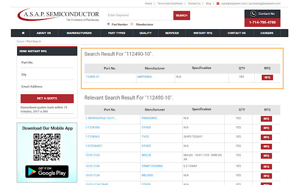
Task: Click the mobile app QR code
Action: point(47,147)
